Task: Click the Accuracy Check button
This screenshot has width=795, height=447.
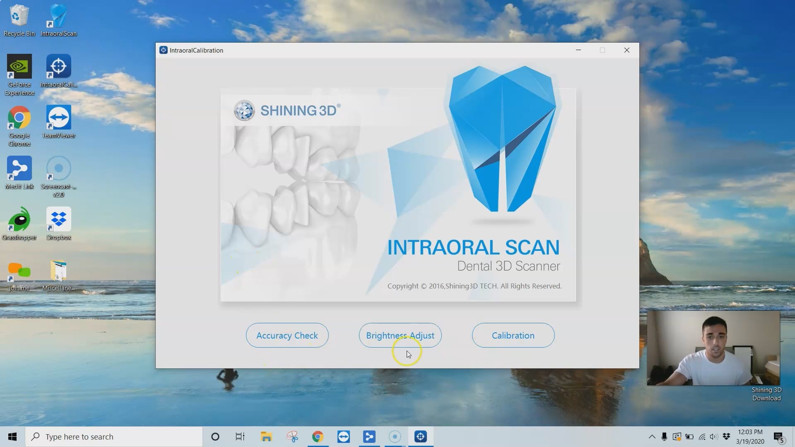Action: click(x=287, y=335)
